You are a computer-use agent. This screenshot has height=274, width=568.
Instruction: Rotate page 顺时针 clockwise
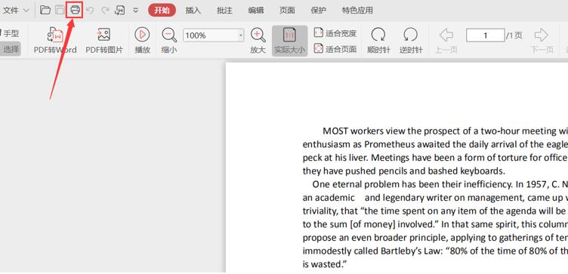point(378,41)
